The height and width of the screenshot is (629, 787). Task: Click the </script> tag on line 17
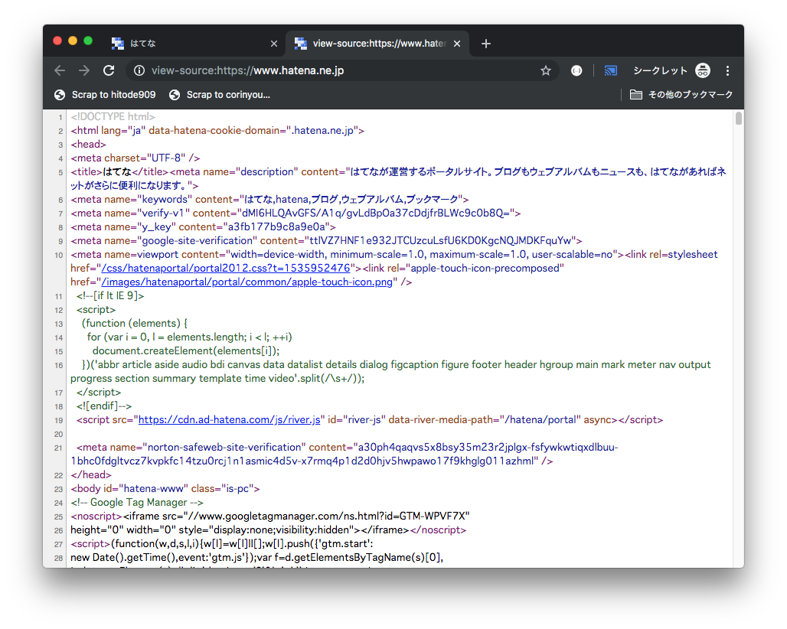coord(99,393)
